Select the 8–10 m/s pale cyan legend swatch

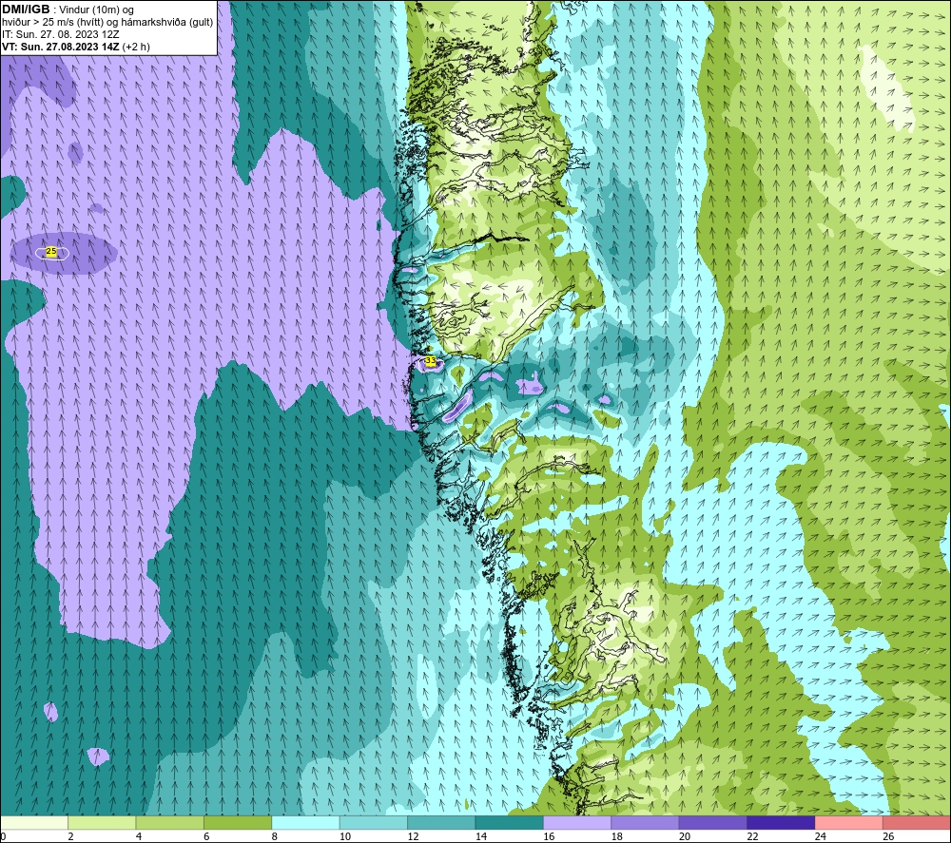(x=305, y=822)
